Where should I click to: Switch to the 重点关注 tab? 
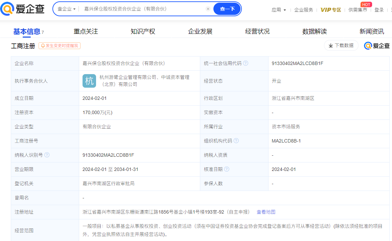[86, 31]
